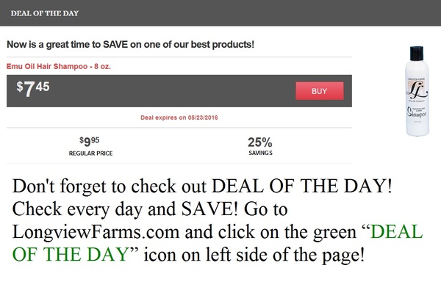Screen dimensions: 441x282
Task: Click the 'icon on left side' text
Action: (254, 255)
